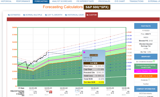Select the NORMAL MULTIPLE calculator tab
Image resolution: width=160 pixels, height=97 pixels.
[x=33, y=15]
